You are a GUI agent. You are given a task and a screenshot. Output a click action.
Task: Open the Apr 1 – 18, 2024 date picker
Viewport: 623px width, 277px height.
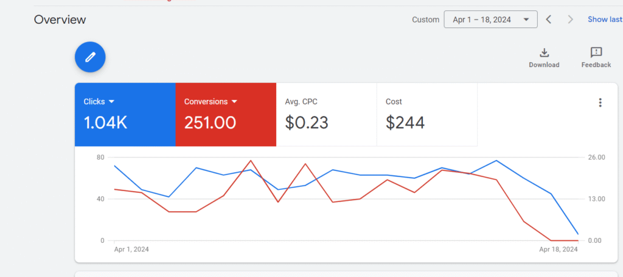click(x=490, y=19)
